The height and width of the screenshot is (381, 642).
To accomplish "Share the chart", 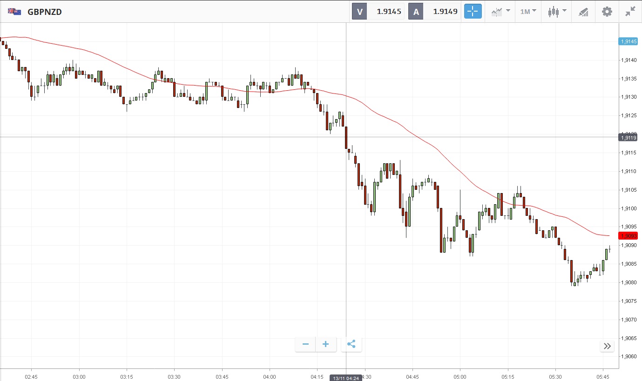I will 351,344.
